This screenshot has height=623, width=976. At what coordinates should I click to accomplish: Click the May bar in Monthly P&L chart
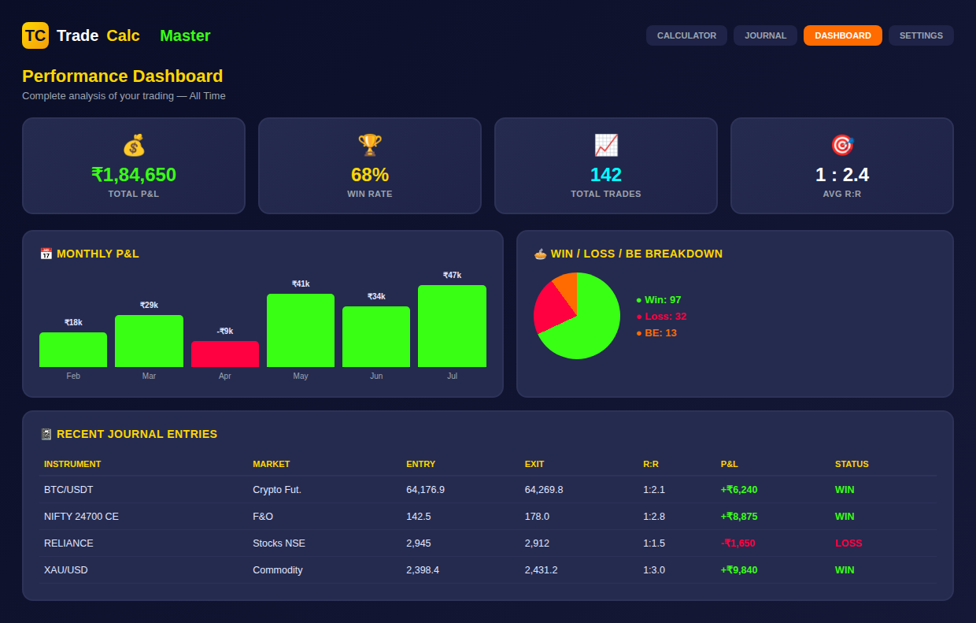301,330
